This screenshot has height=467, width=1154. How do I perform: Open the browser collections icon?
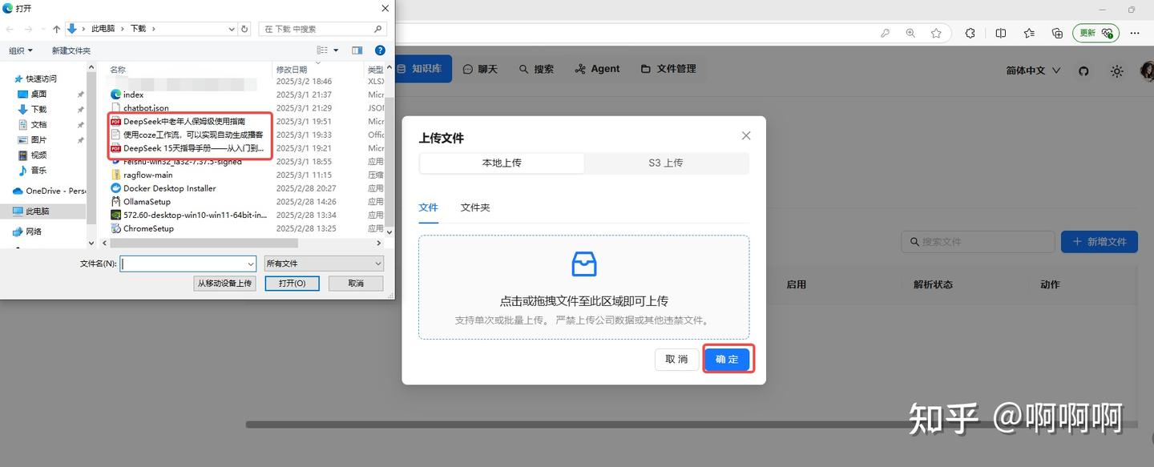(1057, 33)
